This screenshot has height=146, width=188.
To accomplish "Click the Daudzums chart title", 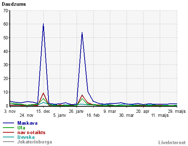I will pos(14,4).
